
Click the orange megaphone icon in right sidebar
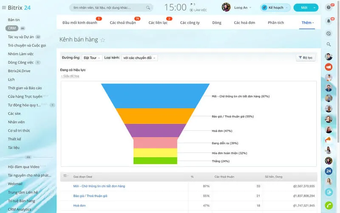329,67
